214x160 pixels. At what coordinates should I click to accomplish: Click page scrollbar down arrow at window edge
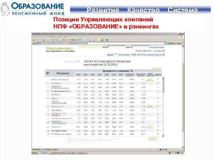pyautogui.click(x=183, y=147)
